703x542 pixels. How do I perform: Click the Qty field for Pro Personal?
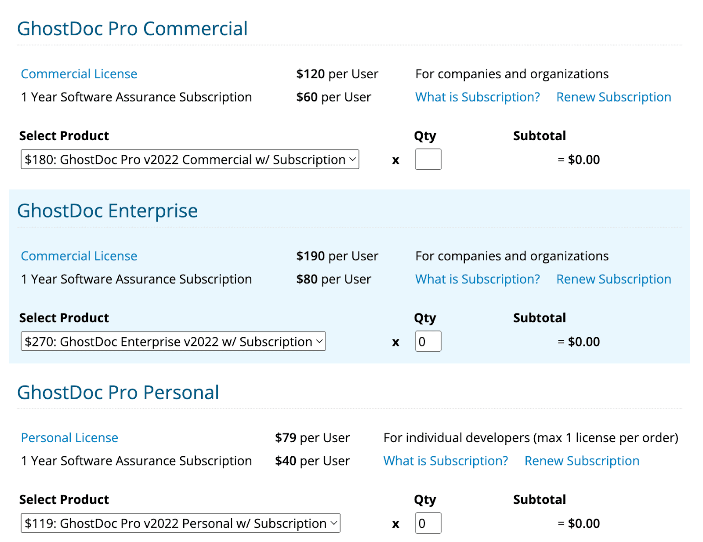pyautogui.click(x=428, y=523)
